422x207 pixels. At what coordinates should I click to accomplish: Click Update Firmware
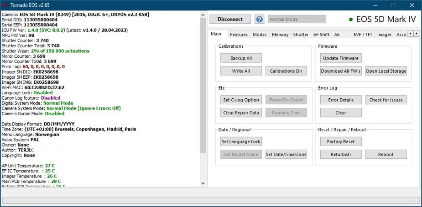(x=341, y=58)
